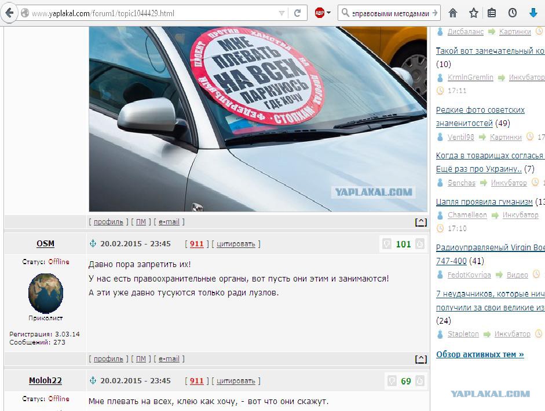This screenshot has height=411, width=545.
Task: Open Видео section next to FedotKovriga
Action: click(x=517, y=275)
